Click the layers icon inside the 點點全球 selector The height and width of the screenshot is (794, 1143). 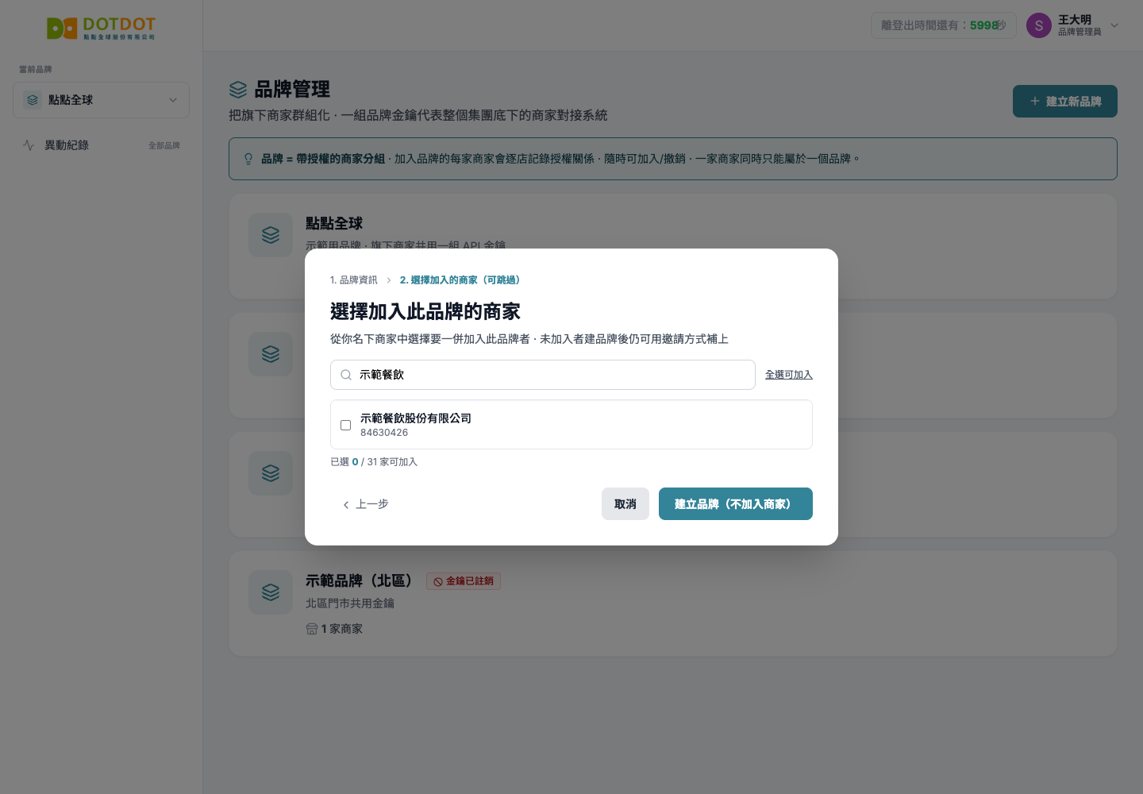pos(33,100)
